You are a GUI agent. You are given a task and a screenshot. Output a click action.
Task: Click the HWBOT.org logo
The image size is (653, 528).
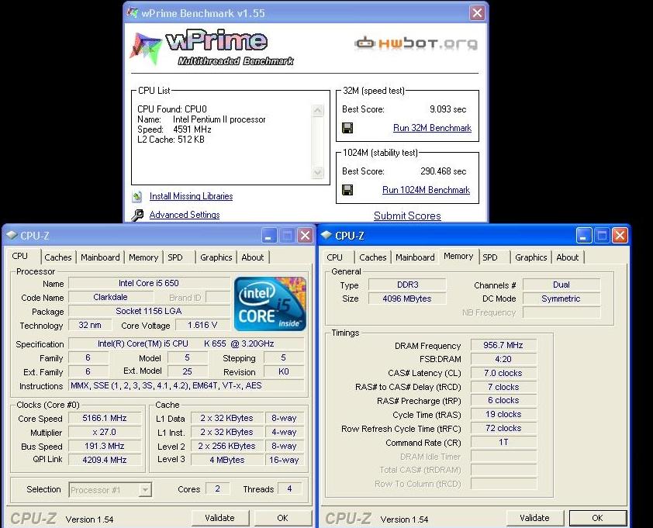coord(416,43)
